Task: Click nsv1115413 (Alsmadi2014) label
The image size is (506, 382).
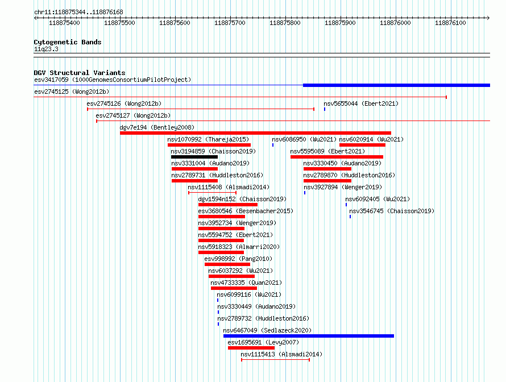Action: tap(281, 354)
